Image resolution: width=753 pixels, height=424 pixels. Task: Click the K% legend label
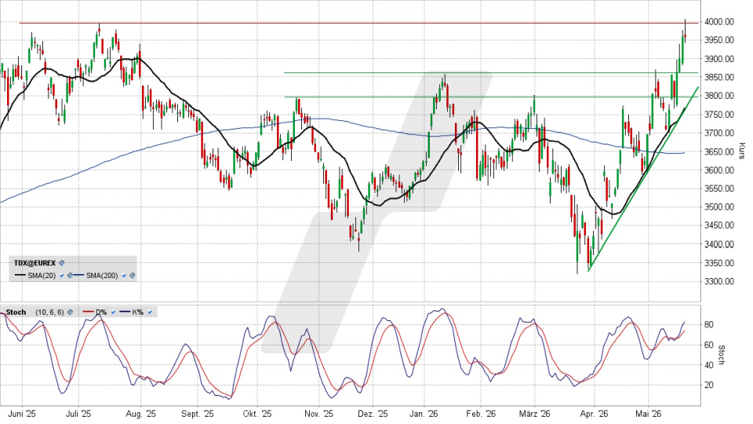click(138, 312)
